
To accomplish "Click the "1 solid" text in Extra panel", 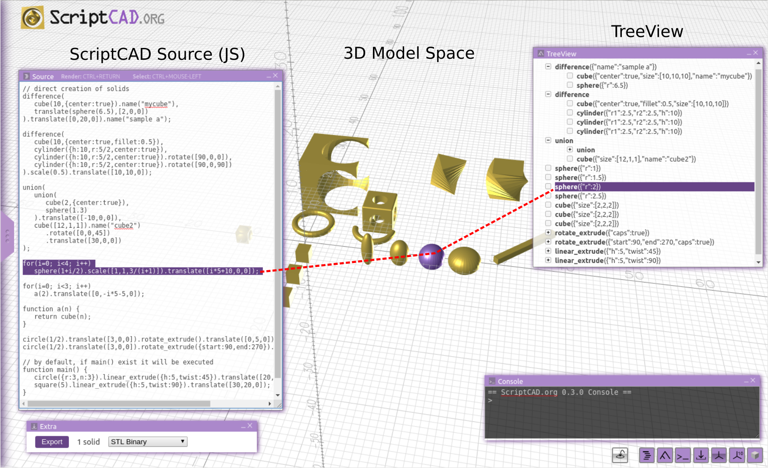I will pos(88,442).
